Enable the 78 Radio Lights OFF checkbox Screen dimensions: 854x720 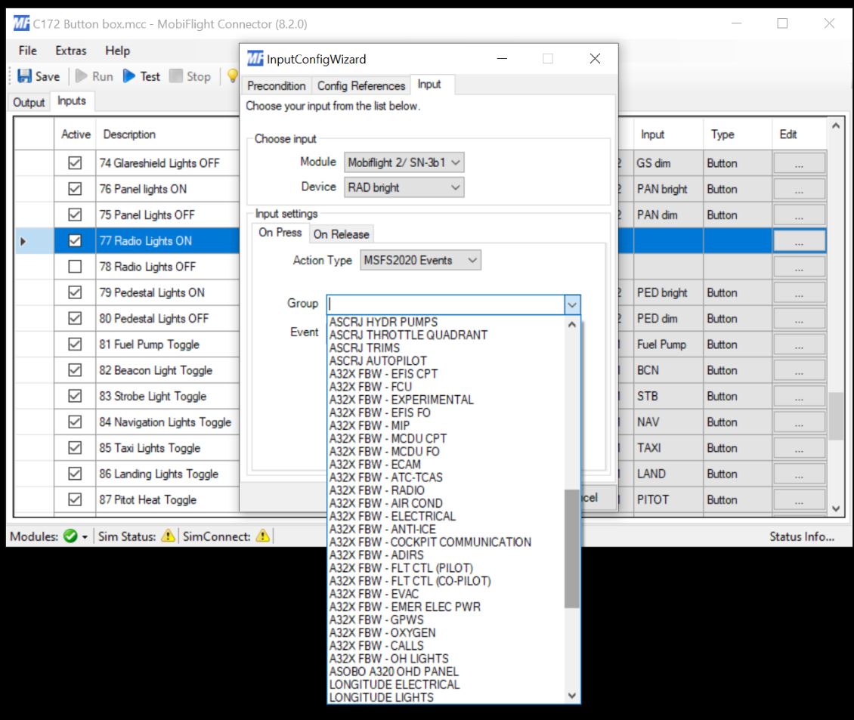[75, 267]
